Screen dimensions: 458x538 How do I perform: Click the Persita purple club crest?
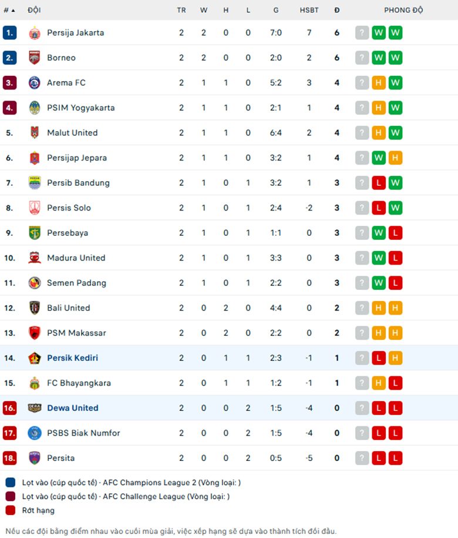(34, 458)
